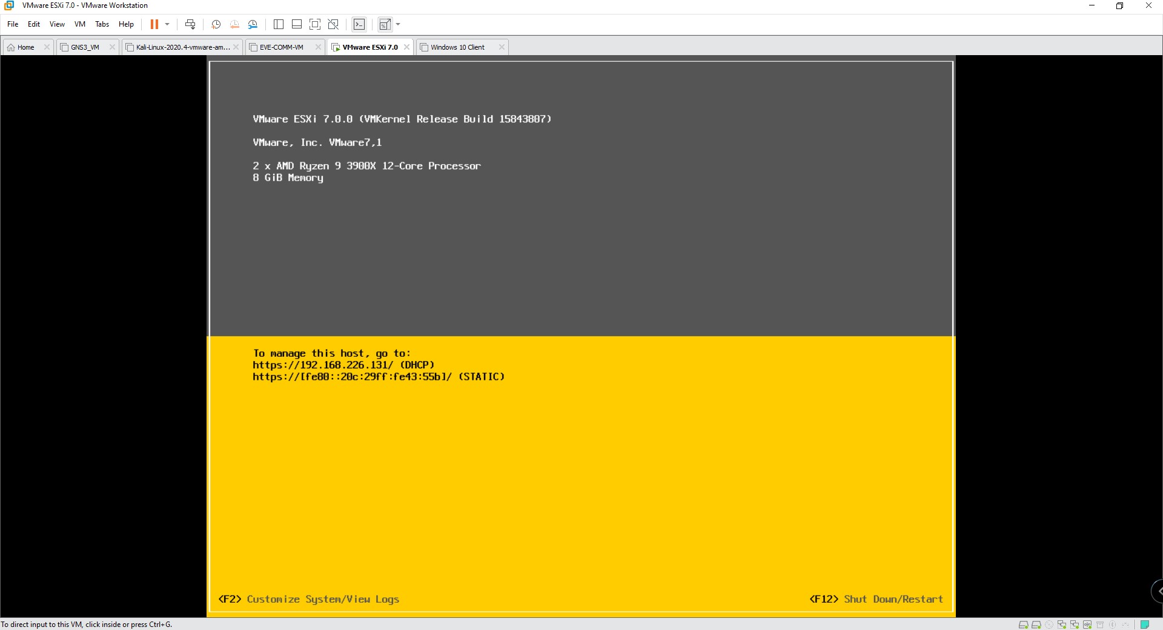Click the first hard disk status icon
Viewport: 1163px width, 630px height.
(1023, 625)
